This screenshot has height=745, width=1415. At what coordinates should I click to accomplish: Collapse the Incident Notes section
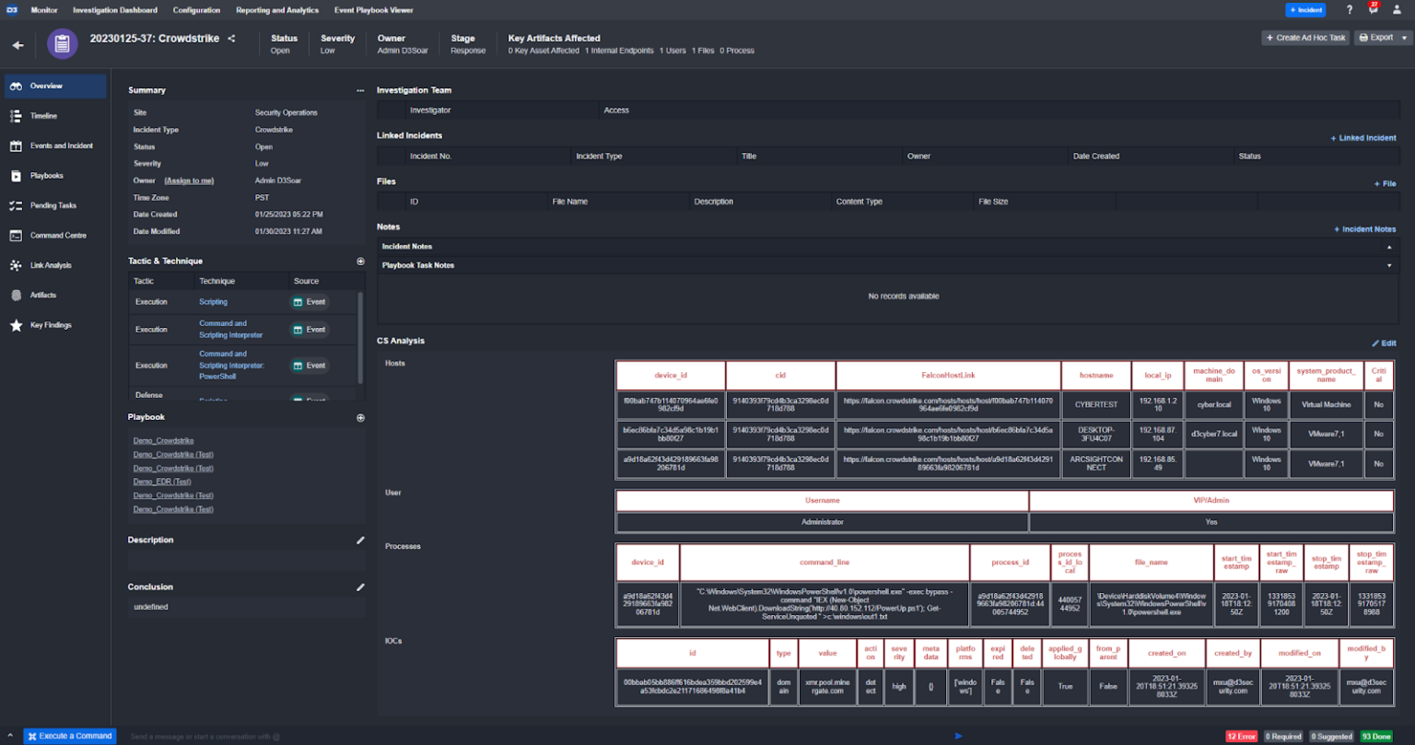click(x=1390, y=245)
